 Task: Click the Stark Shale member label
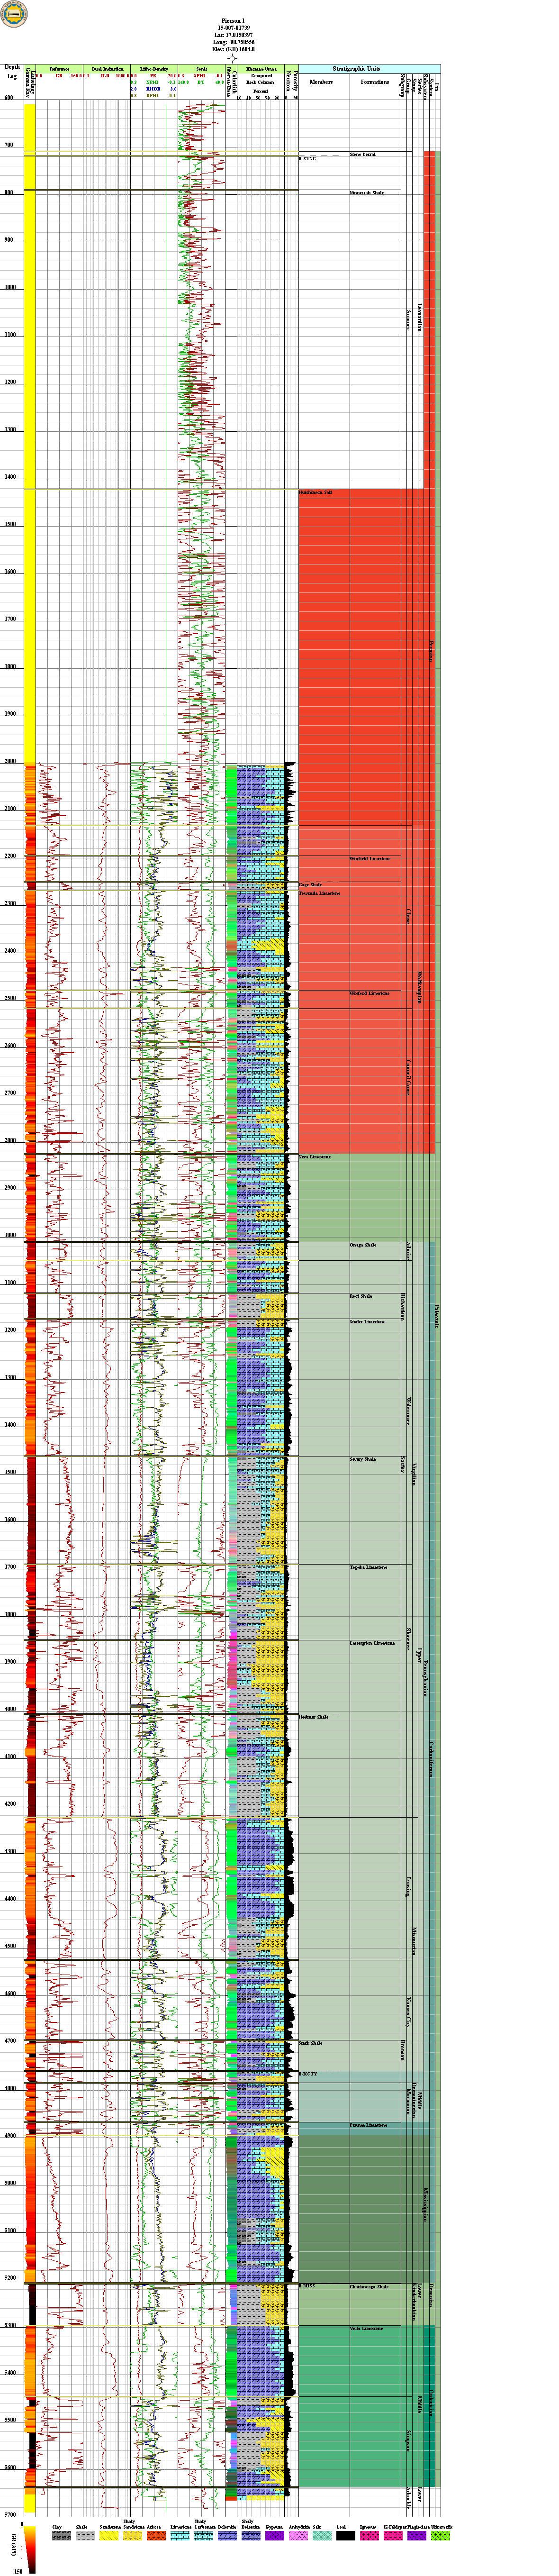[310, 2043]
